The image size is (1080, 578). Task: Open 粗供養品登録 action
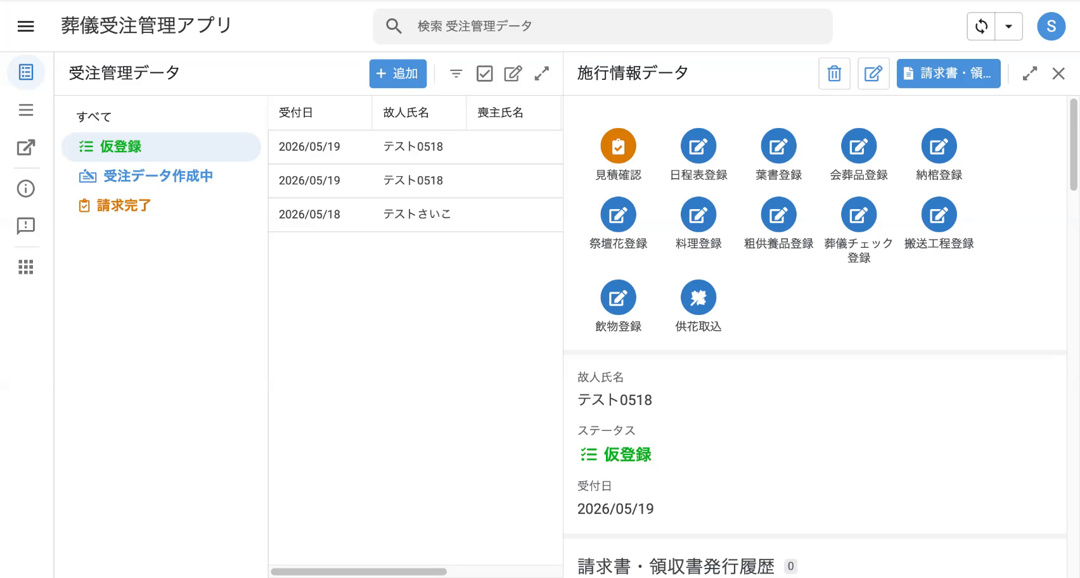point(778,215)
